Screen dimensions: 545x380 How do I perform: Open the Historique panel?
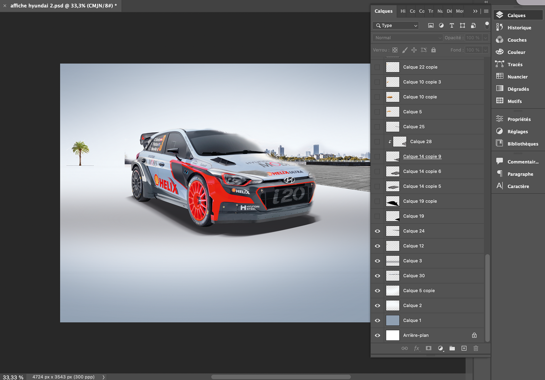coord(519,28)
